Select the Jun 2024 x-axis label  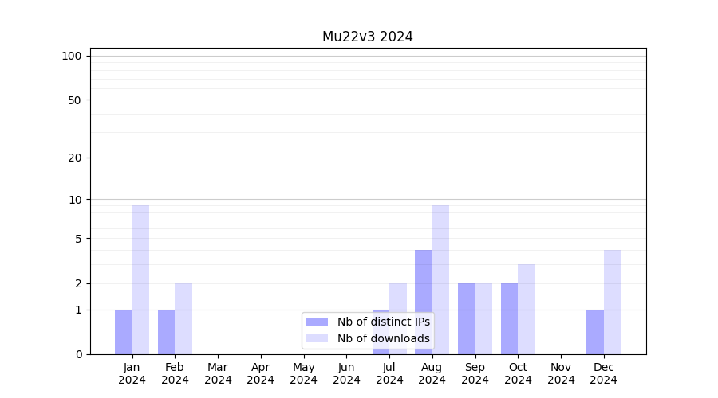pos(346,373)
